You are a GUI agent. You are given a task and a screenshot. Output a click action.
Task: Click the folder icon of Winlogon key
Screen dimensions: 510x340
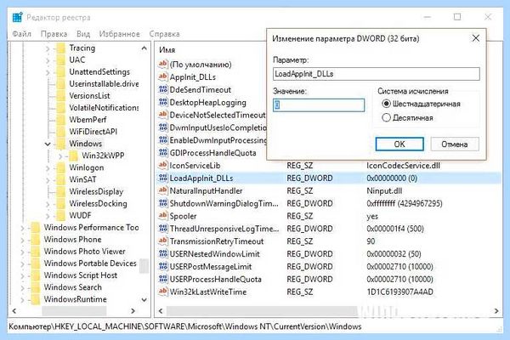pyautogui.click(x=61, y=168)
